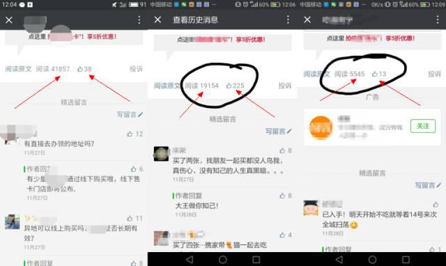Close the left phone's article page
Screen dimensions: 446x266
pyautogui.click(x=9, y=20)
